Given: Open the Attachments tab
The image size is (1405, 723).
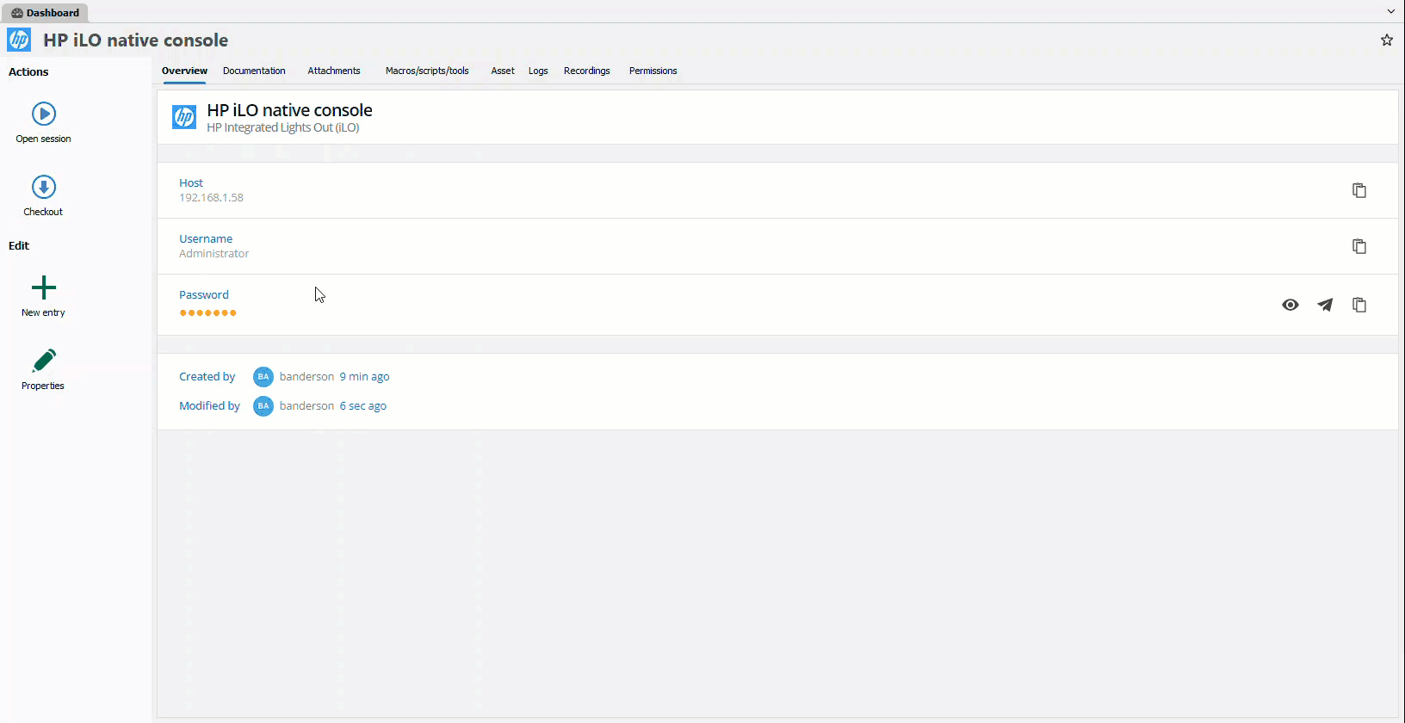Looking at the screenshot, I should point(334,71).
